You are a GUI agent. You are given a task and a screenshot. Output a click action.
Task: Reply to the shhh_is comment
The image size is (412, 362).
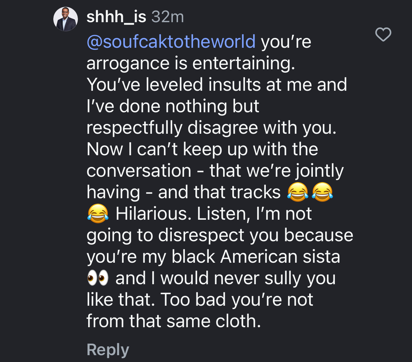108,350
